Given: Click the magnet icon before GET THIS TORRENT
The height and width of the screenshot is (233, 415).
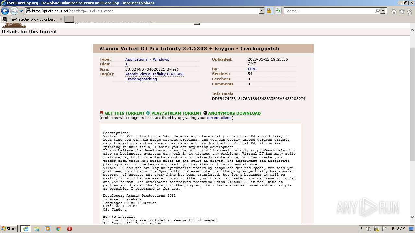Looking at the screenshot, I should 101,113.
